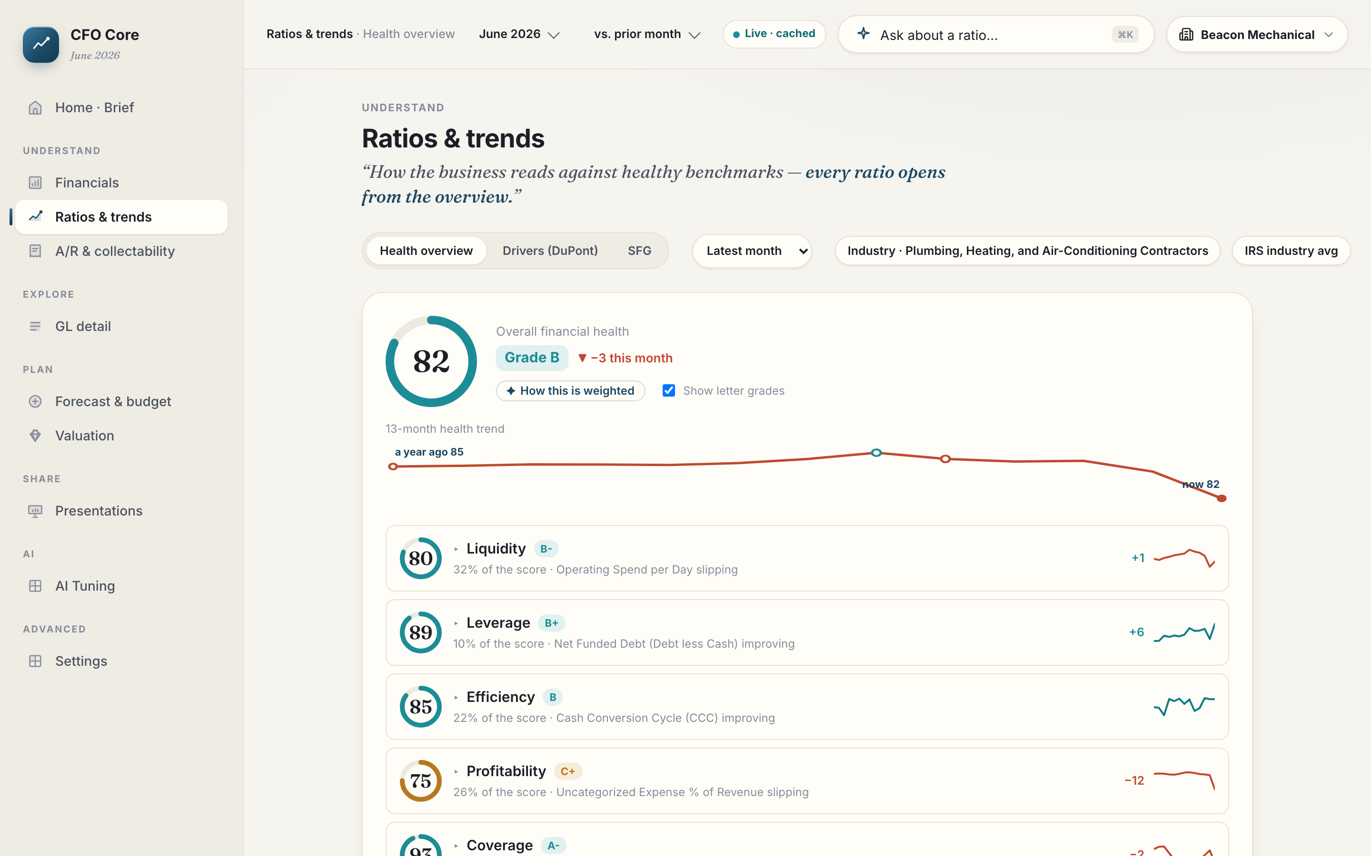This screenshot has height=856, width=1371.
Task: Expand the Profitability row triangle
Action: (x=456, y=772)
